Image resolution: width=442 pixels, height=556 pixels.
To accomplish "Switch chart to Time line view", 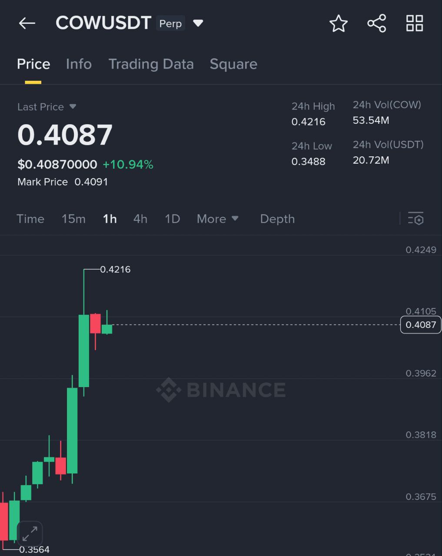I will pos(30,219).
